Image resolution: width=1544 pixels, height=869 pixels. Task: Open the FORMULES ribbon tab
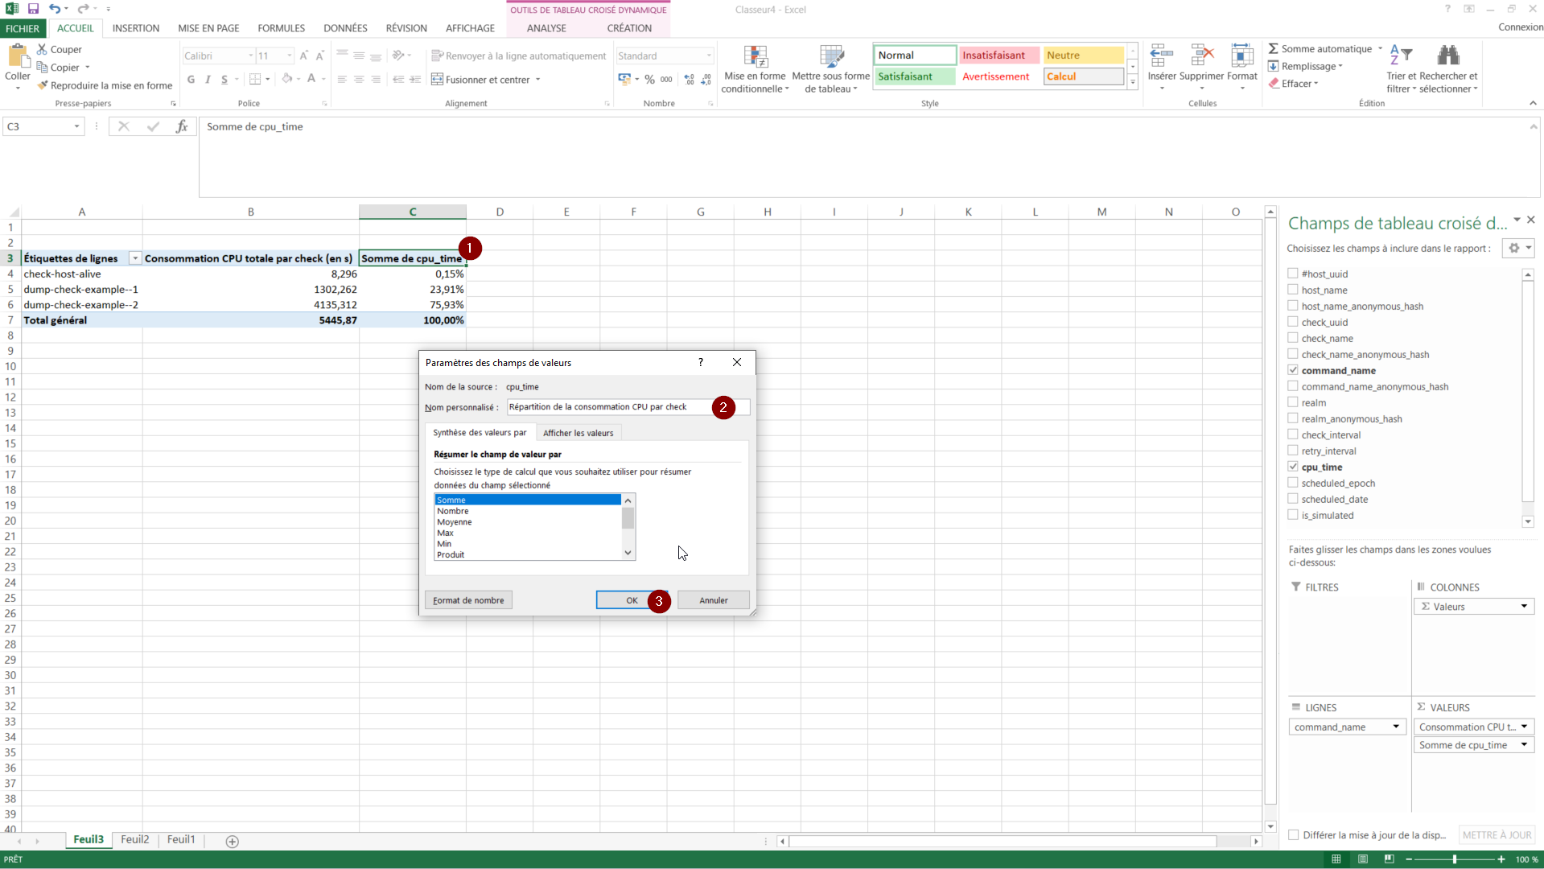281,28
